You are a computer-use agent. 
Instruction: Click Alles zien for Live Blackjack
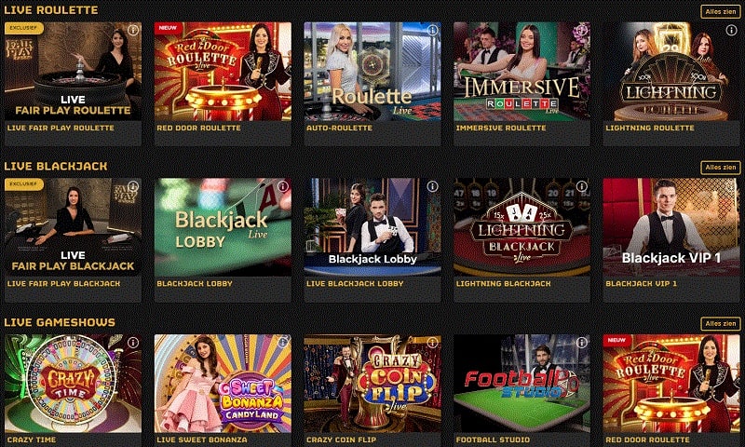tap(720, 168)
